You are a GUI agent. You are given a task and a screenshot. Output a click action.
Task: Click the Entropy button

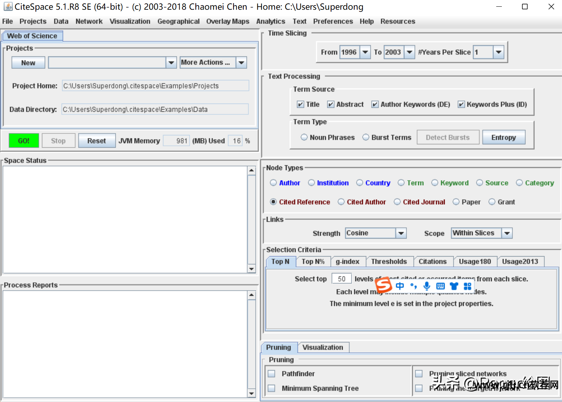coord(503,137)
